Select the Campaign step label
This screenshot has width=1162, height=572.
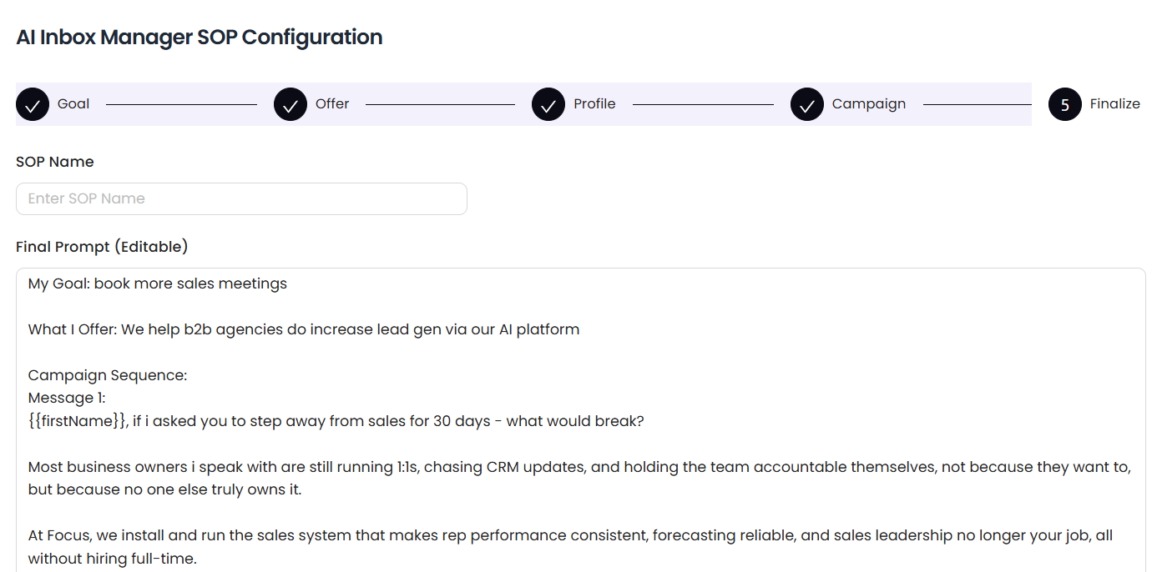tap(868, 103)
